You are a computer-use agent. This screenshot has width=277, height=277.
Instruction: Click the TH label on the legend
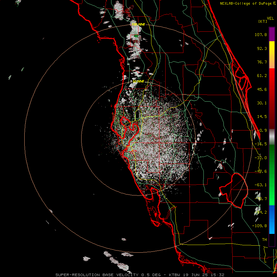264,239
